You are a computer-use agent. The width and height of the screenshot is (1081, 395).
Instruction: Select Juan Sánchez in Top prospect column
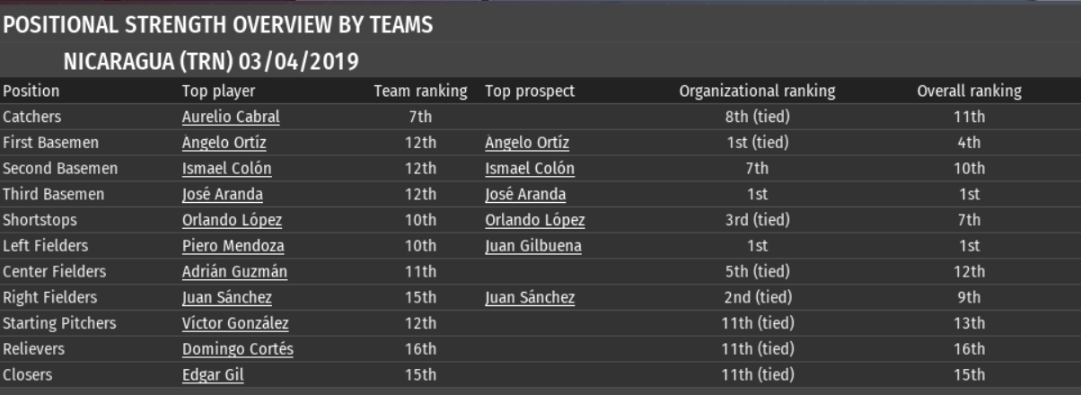coord(530,298)
